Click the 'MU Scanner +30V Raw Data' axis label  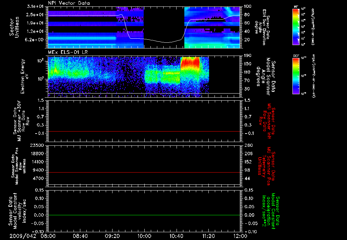(21, 121)
